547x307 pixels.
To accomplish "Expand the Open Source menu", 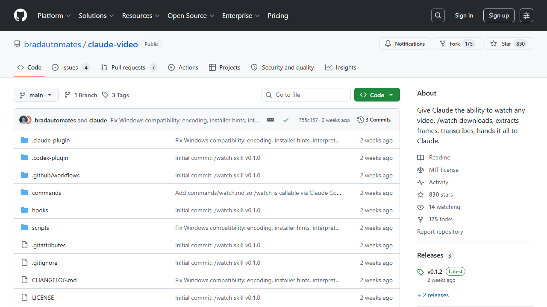I will pyautogui.click(x=191, y=15).
